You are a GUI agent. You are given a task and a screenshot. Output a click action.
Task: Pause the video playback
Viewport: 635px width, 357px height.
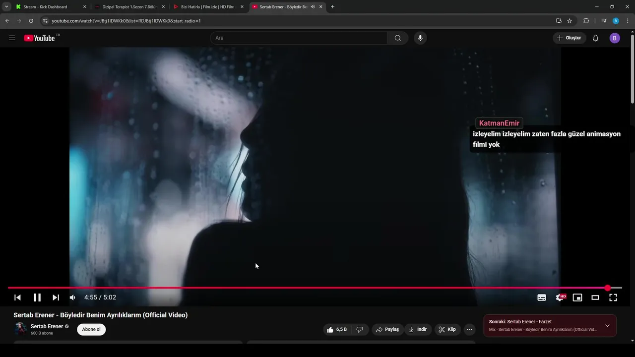[x=37, y=297]
